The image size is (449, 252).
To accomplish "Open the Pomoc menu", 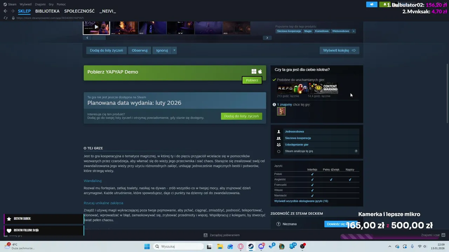I will (61, 4).
